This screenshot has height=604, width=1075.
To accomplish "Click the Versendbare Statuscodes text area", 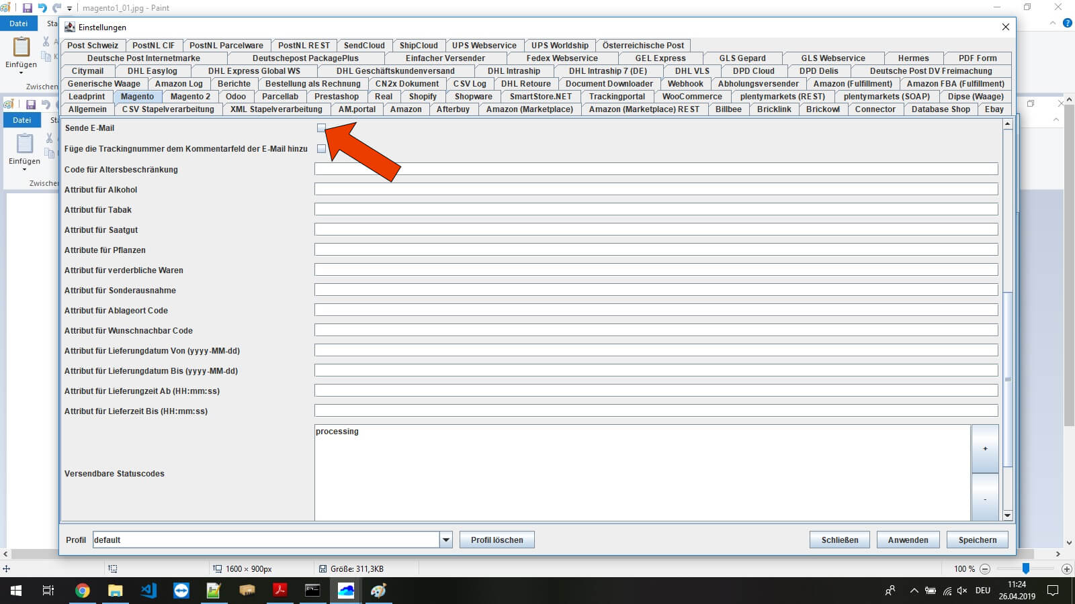I will [642, 472].
